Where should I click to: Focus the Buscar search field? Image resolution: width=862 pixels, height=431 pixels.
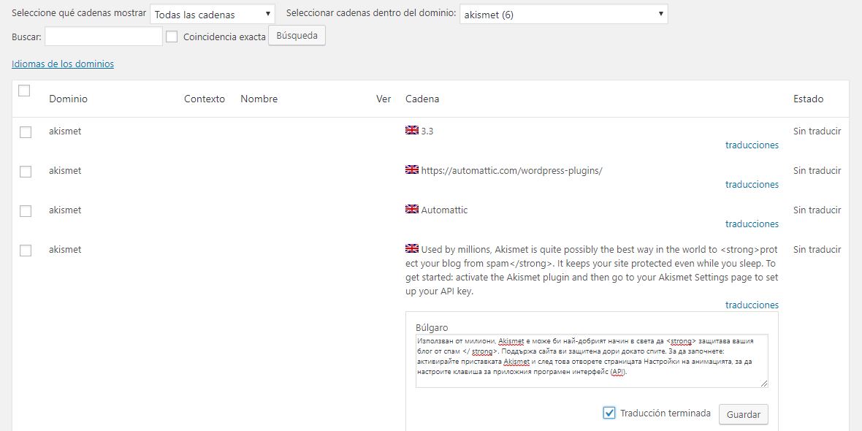point(103,37)
